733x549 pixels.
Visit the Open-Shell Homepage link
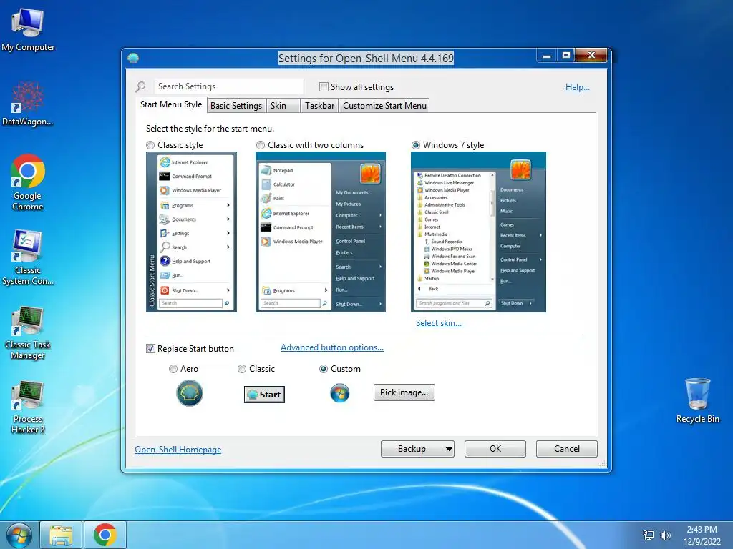[178, 450]
